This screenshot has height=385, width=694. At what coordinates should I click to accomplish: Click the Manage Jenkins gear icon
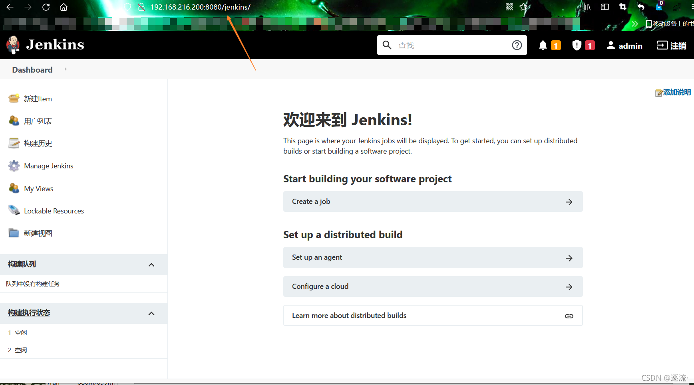[x=14, y=166]
